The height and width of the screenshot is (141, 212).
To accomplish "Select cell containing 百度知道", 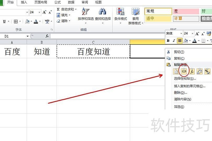I will click(93, 51).
